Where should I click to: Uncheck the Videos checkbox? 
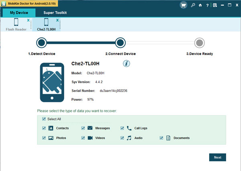coord(83,138)
